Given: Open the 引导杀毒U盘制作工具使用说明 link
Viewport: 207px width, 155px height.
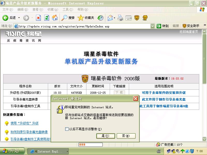Looking at the screenshot, I should click(31, 139).
